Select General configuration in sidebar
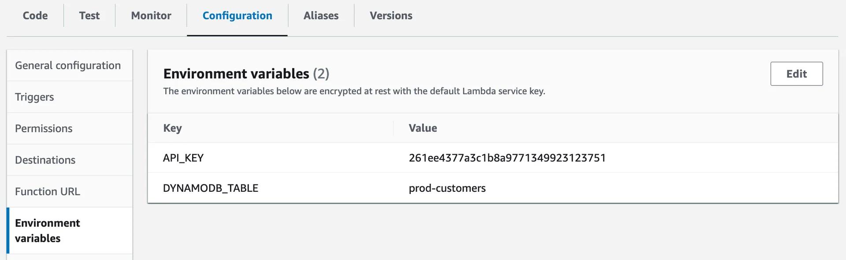The image size is (846, 260). (x=68, y=66)
